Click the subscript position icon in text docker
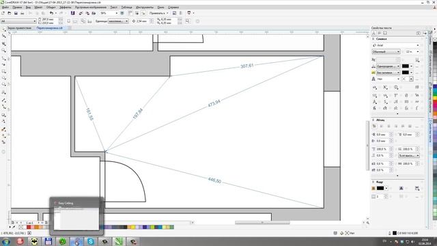437x246 pixels. pos(385,87)
